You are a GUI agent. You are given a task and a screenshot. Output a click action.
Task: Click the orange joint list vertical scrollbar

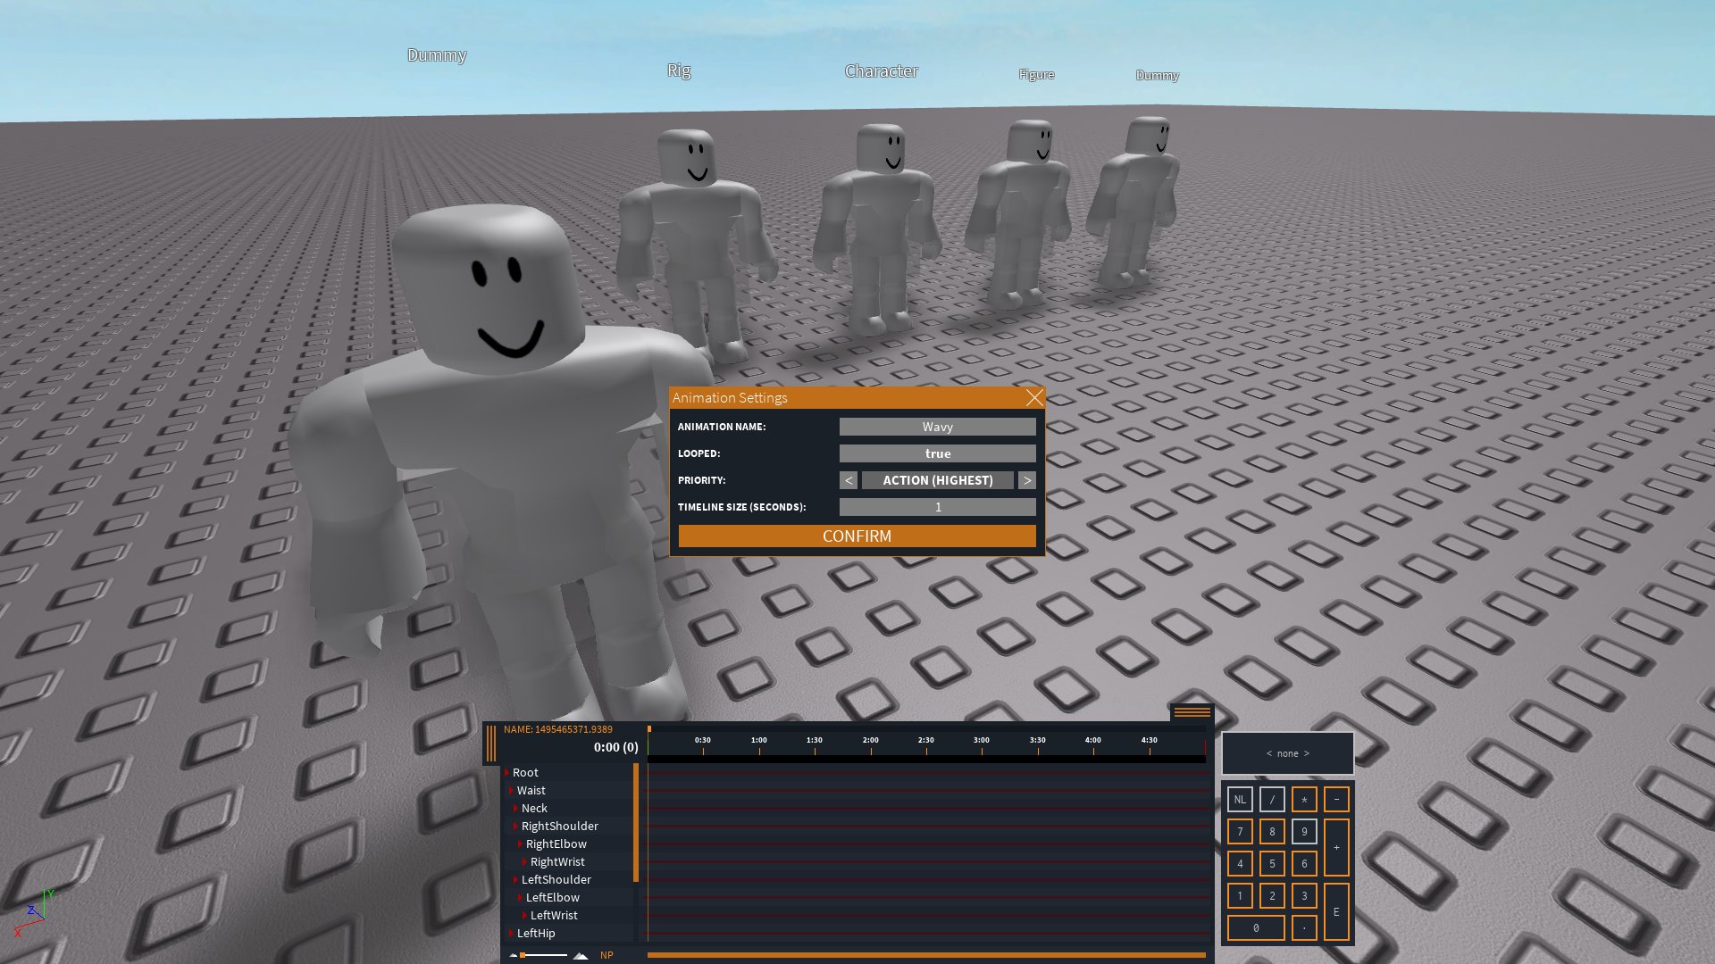pyautogui.click(x=636, y=823)
